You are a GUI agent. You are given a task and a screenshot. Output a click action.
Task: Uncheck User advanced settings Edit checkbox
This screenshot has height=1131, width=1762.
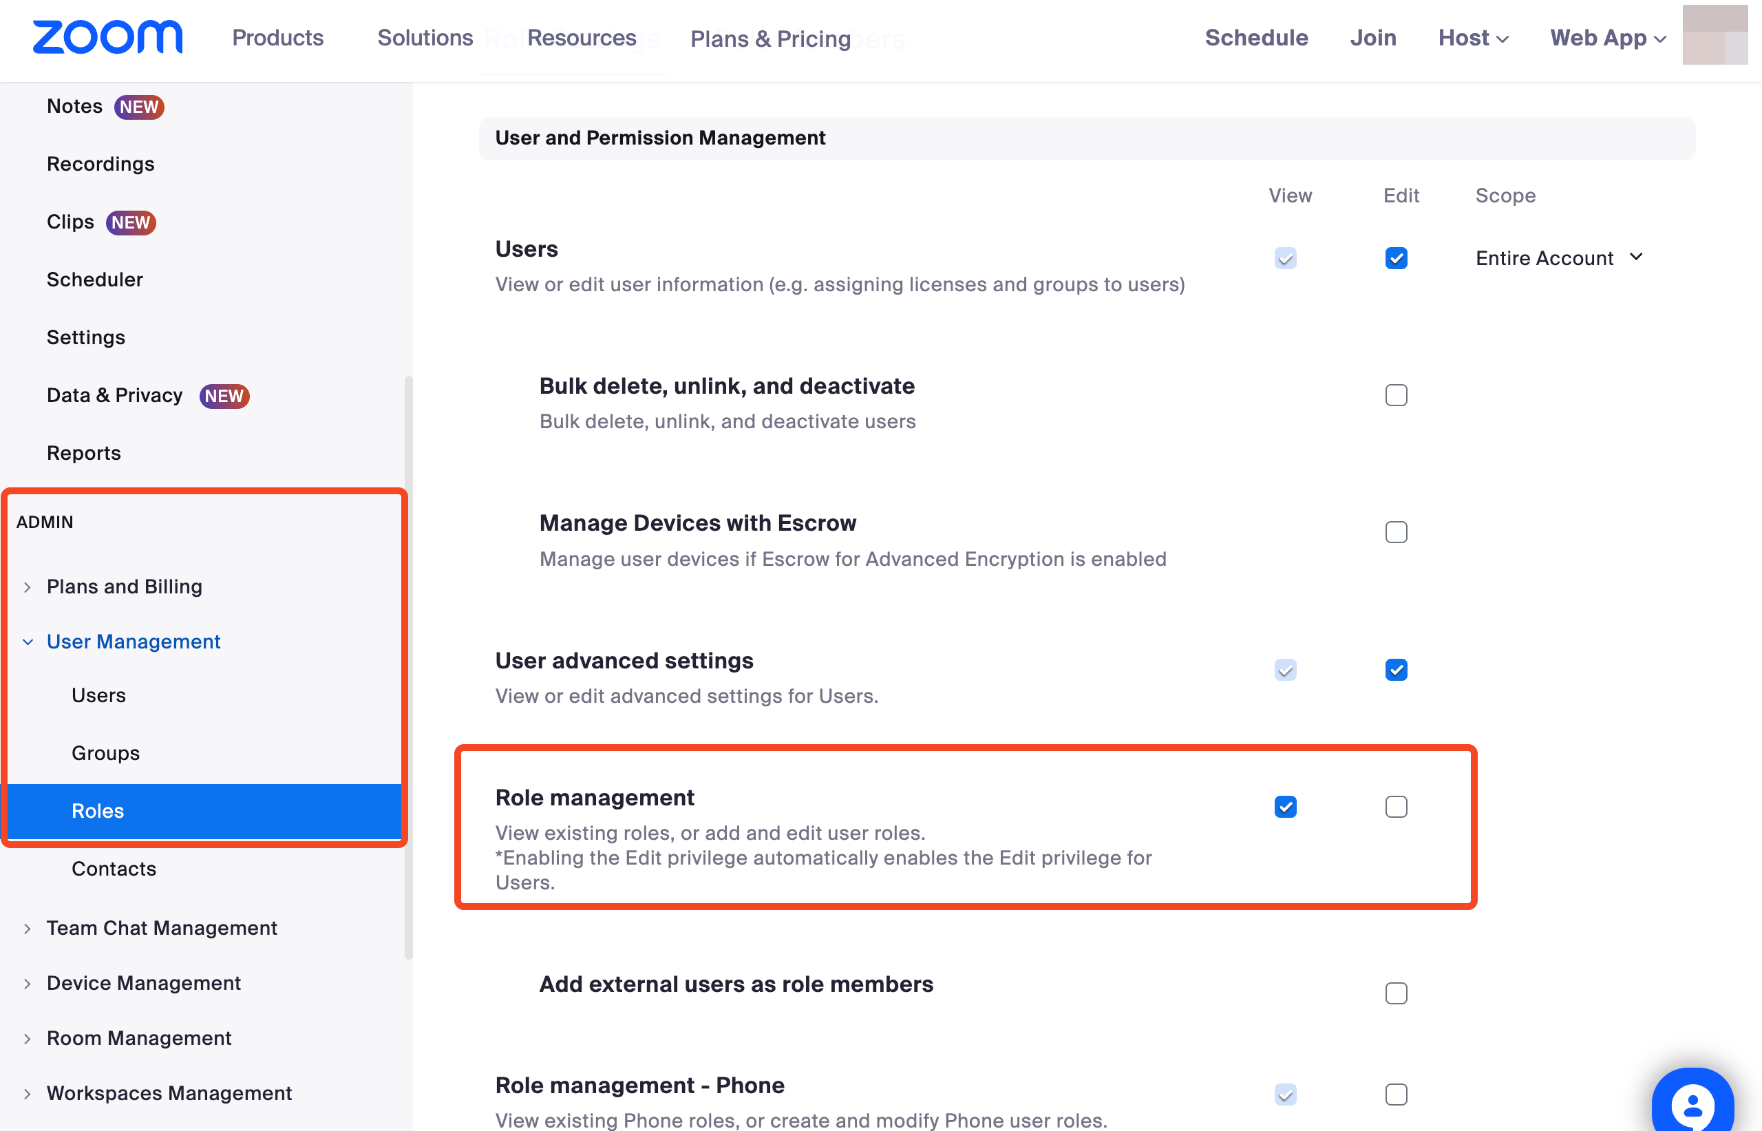pyautogui.click(x=1397, y=670)
